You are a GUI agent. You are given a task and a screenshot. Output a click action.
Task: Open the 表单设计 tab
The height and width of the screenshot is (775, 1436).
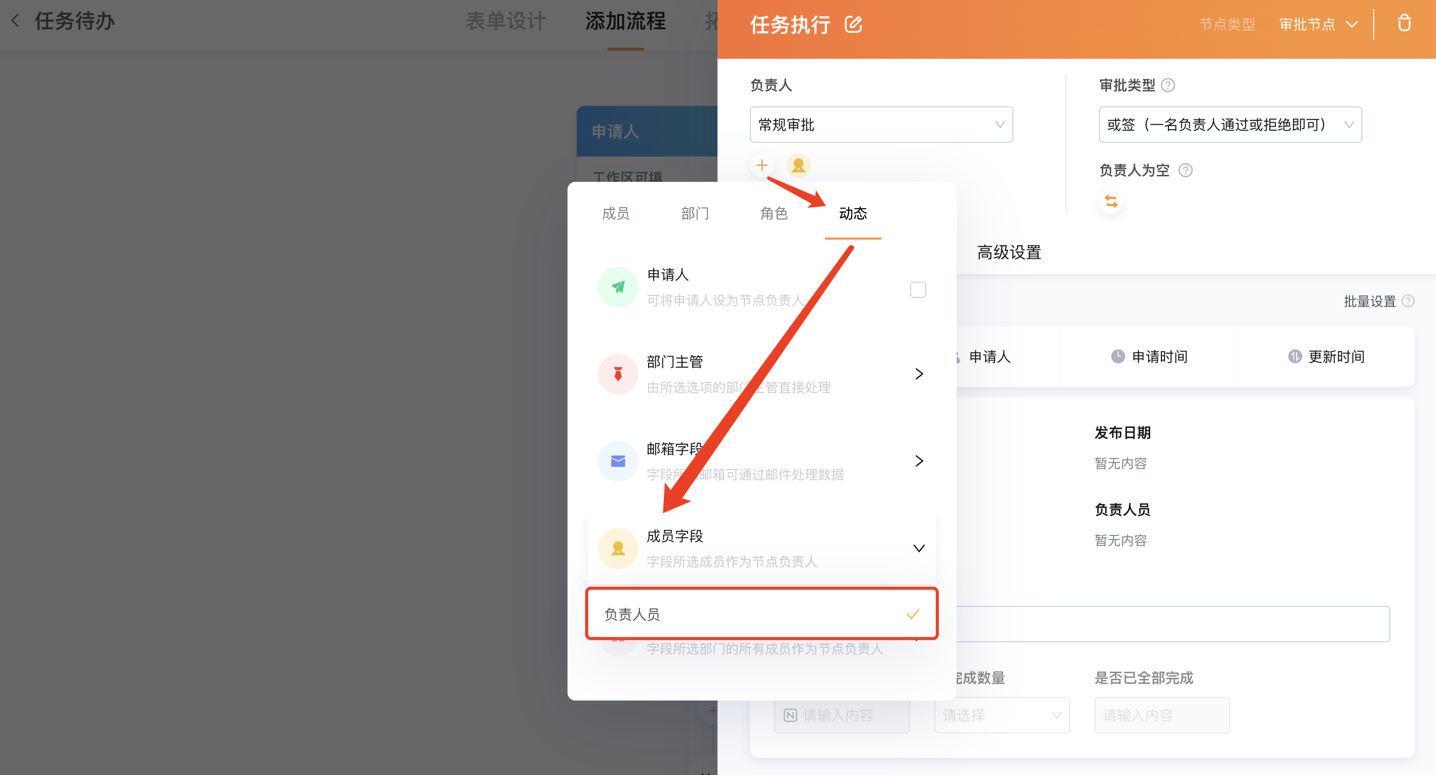click(x=506, y=21)
